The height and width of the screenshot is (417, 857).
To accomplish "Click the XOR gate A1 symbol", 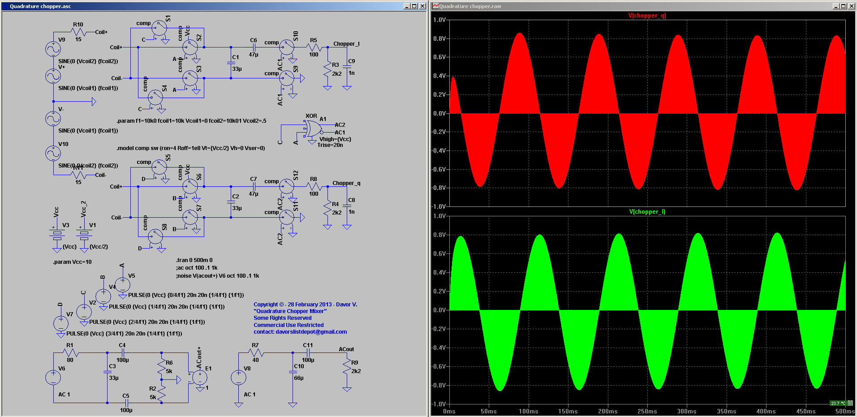I will (312, 129).
